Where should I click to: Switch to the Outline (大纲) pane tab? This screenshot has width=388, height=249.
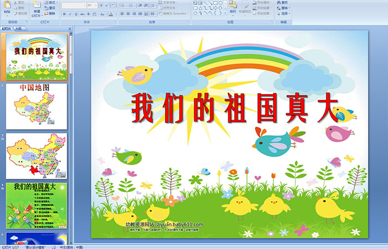tap(19, 29)
